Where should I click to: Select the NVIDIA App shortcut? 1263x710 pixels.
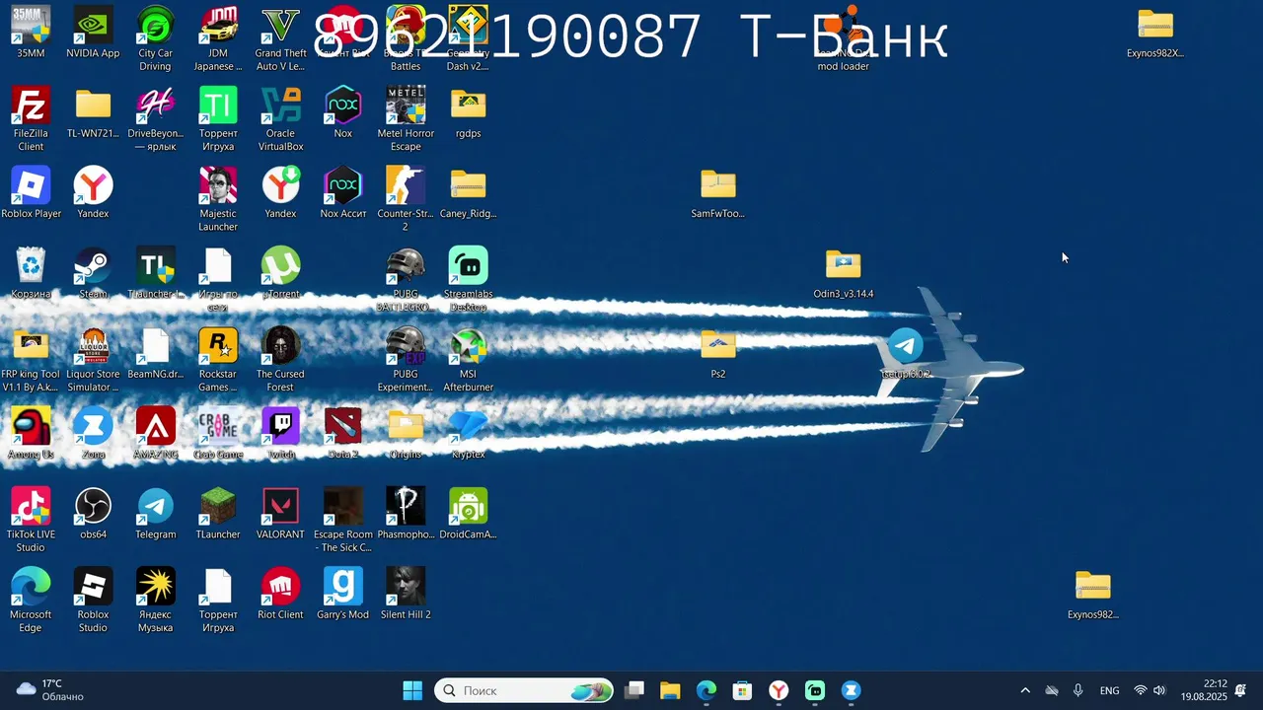(93, 26)
